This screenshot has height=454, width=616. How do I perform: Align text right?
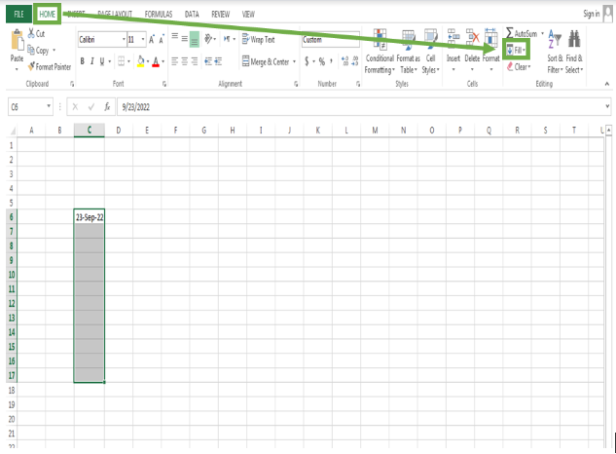195,61
